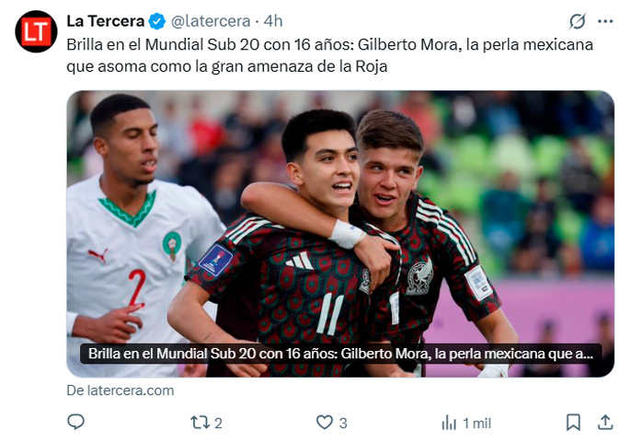The height and width of the screenshot is (442, 620).
Task: Like the tweet with the heart icon
Action: click(325, 423)
